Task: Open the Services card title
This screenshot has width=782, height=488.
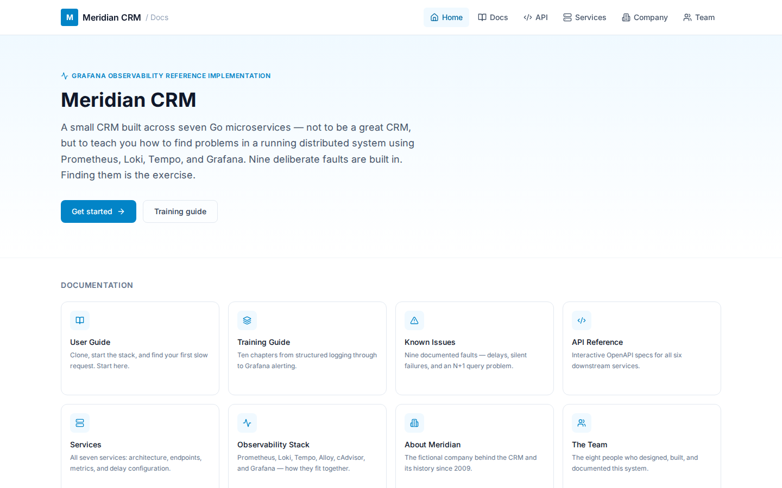Action: 86,445
